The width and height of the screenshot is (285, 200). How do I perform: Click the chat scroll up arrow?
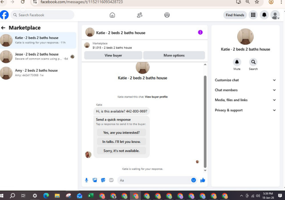pyautogui.click(x=205, y=64)
